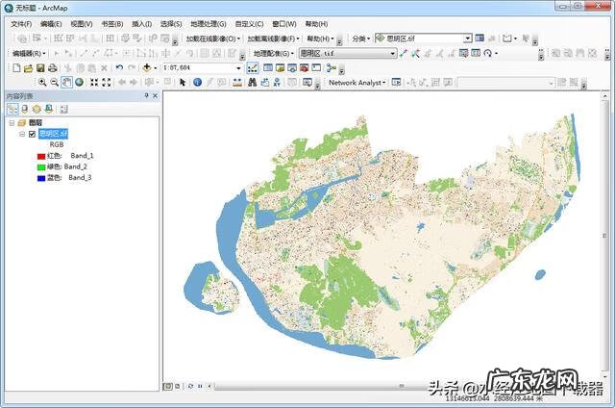This screenshot has width=615, height=408.
Task: Toggle auto-hide pin on 内容列表 panel
Action: (x=146, y=96)
